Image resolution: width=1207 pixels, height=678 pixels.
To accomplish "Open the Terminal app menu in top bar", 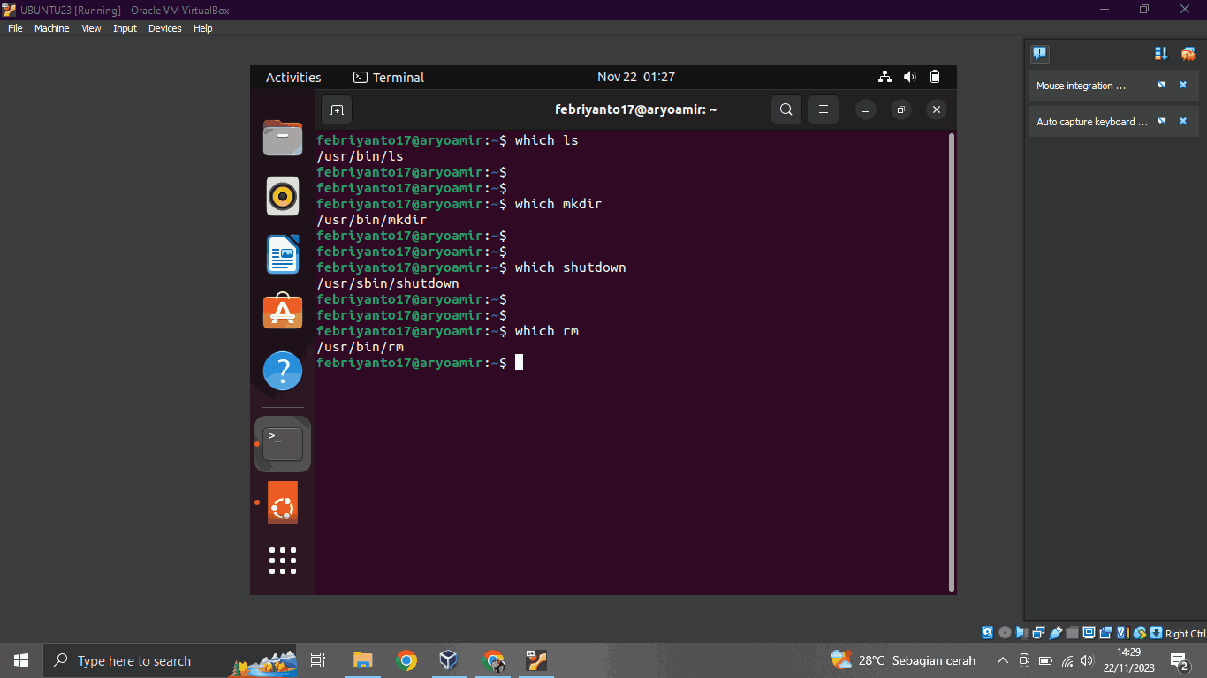I will coord(389,77).
